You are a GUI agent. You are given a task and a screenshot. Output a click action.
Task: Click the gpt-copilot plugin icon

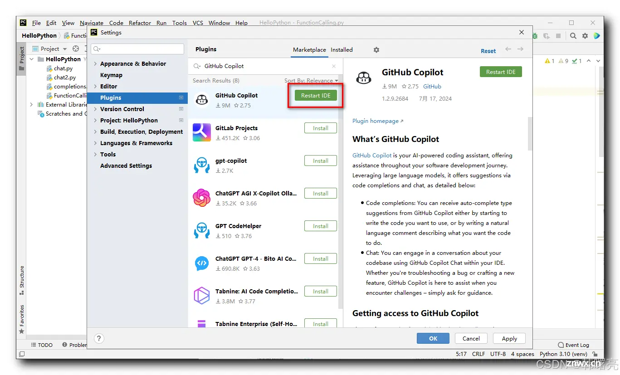[x=201, y=165]
